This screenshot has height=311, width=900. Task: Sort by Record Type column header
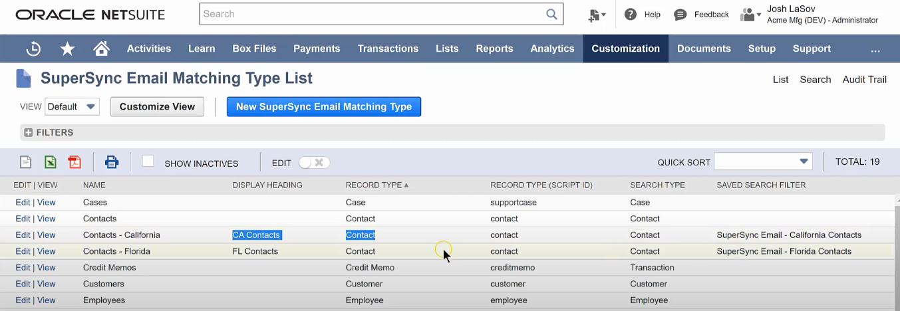click(x=377, y=185)
